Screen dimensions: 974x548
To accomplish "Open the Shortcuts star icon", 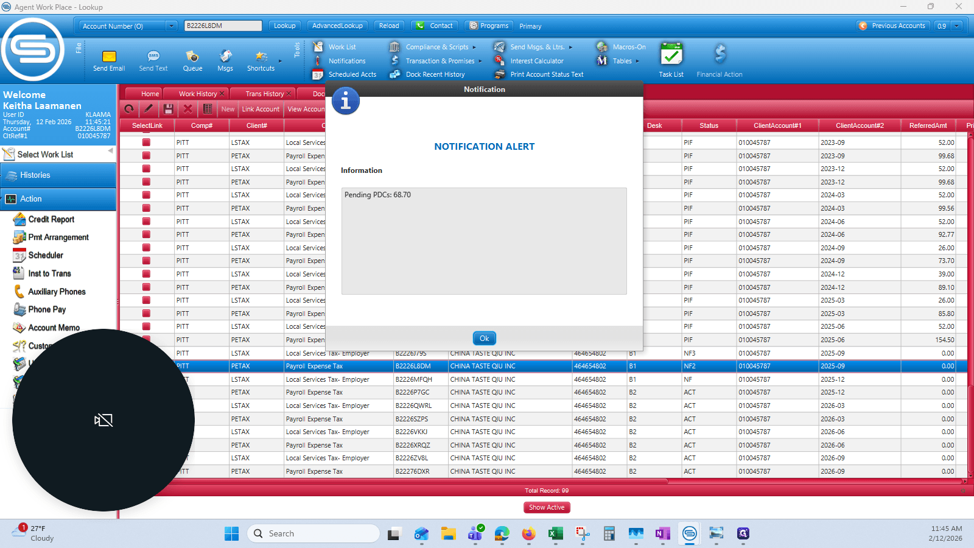I will (261, 60).
